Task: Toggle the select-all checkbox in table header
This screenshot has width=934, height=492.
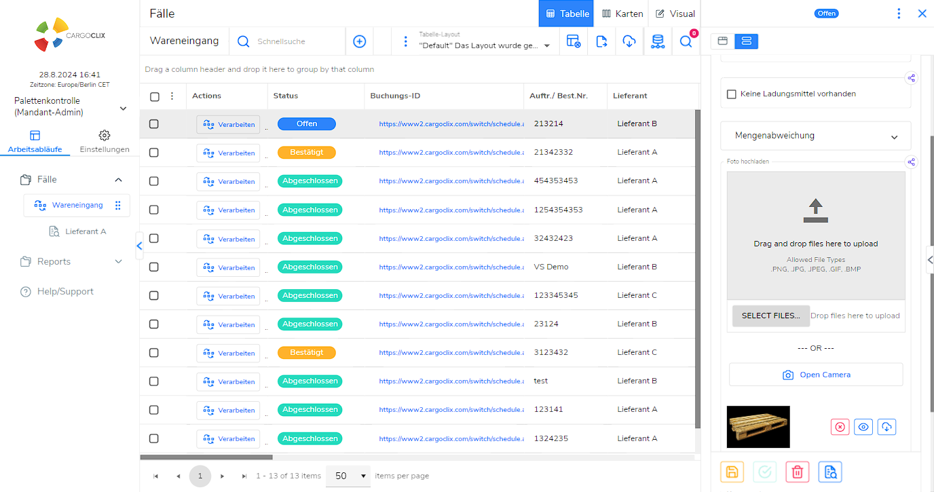Action: (155, 96)
